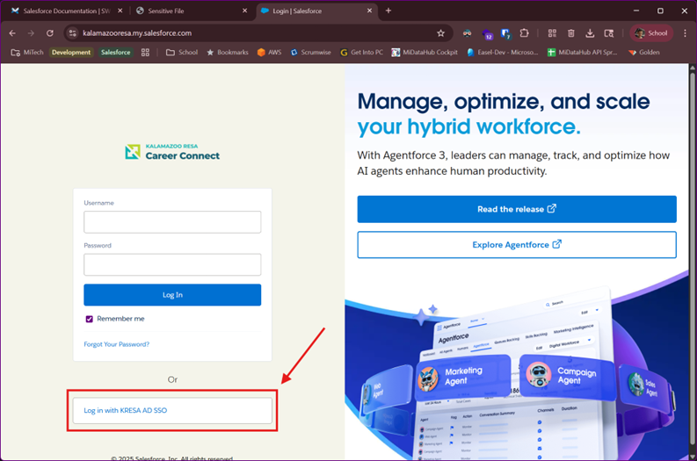Image resolution: width=697 pixels, height=461 pixels.
Task: Switch to Sensitive File tab
Action: (191, 11)
